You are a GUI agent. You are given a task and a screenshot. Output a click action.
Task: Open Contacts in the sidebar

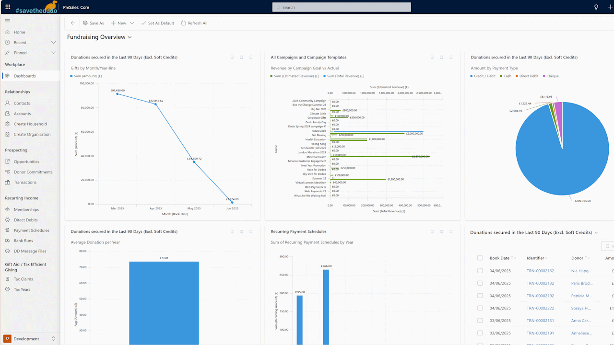pyautogui.click(x=30, y=103)
